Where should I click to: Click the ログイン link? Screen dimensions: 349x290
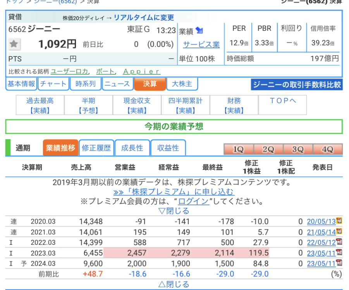tap(193, 201)
